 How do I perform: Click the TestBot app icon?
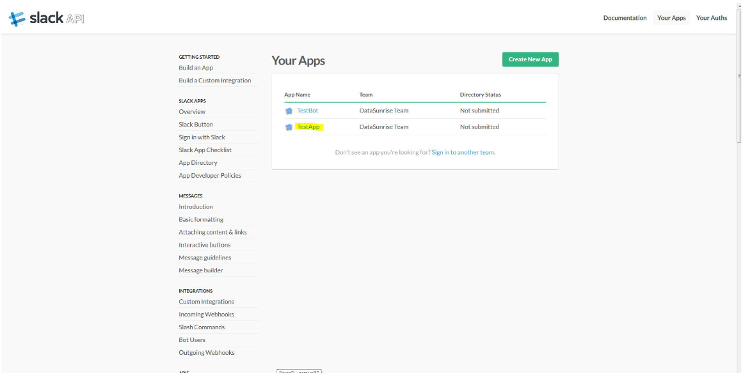[289, 111]
